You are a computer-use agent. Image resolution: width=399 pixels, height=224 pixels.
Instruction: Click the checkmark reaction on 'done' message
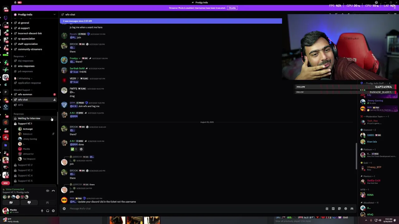pyautogui.click(x=74, y=149)
